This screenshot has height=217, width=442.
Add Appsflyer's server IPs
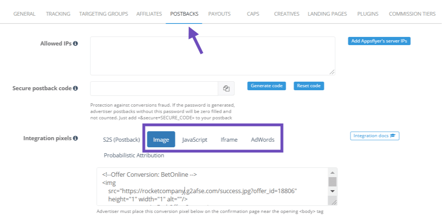click(379, 41)
